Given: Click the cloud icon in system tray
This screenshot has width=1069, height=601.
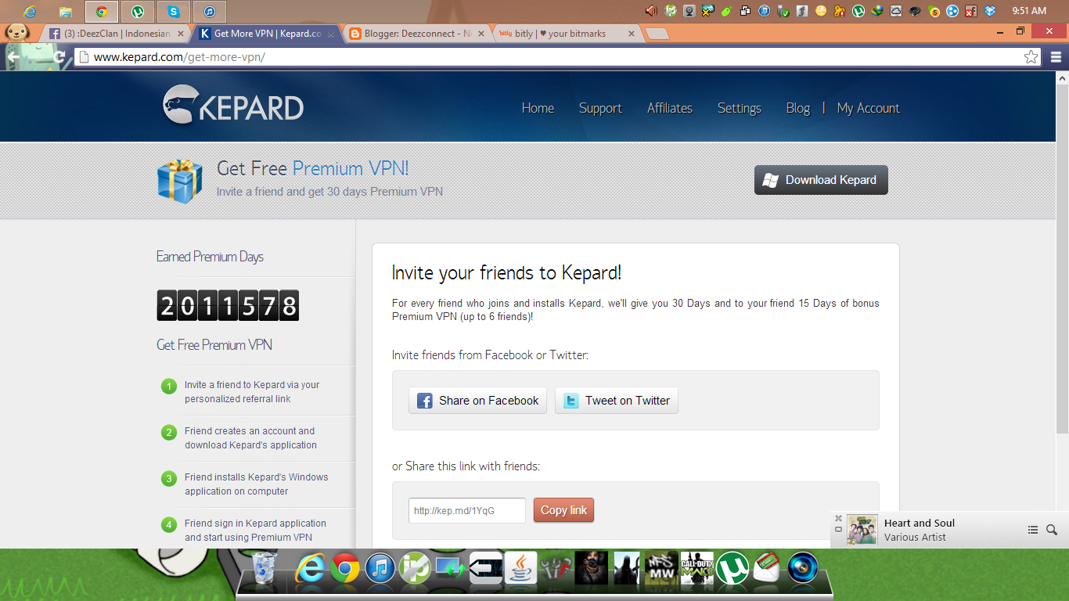Looking at the screenshot, I should pos(895,11).
